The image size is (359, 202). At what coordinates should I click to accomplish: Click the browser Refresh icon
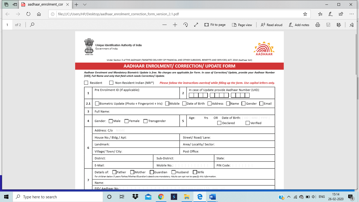coord(28,14)
